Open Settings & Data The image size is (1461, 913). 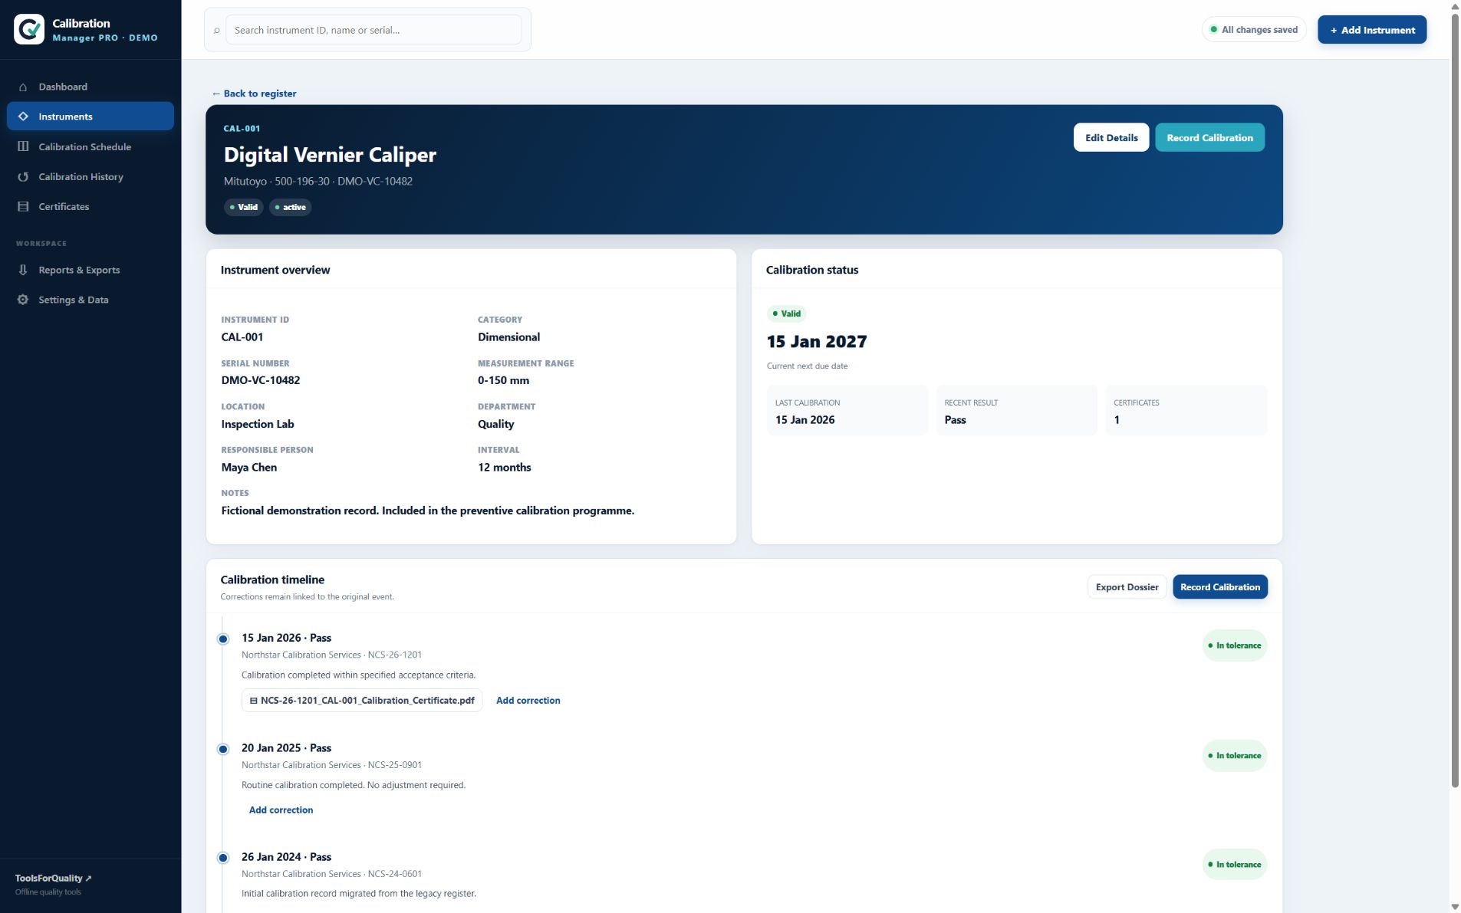[90, 300]
